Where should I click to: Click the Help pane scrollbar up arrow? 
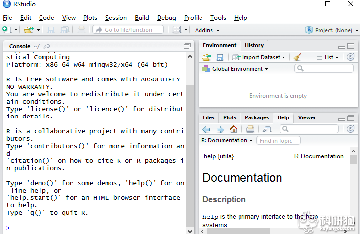(353, 151)
